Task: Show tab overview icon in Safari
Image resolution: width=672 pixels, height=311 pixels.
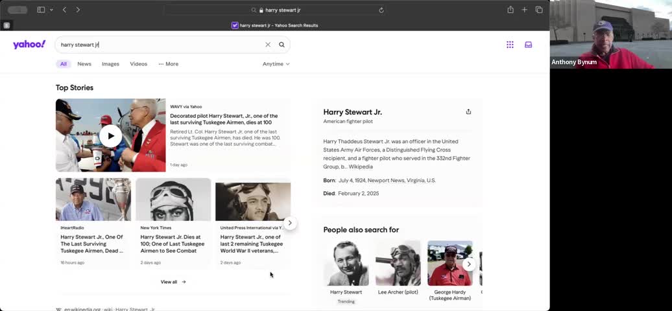Action: (539, 10)
